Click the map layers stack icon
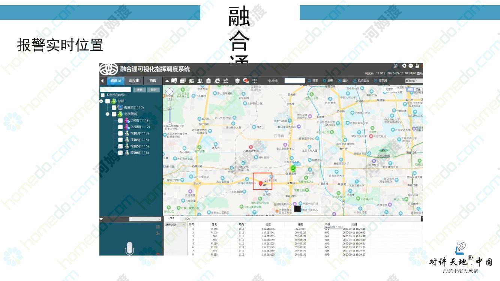The image size is (500, 281). pos(237,81)
